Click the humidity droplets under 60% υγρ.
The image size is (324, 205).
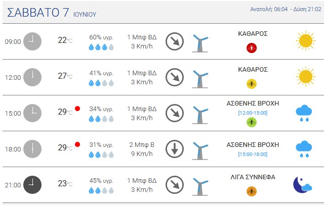[101, 47]
